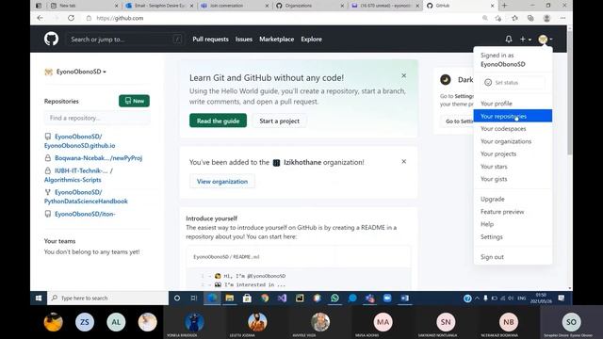Open the EyonoObonoSD/iton- repository
Screen dimensions: 603x339
click(x=85, y=214)
